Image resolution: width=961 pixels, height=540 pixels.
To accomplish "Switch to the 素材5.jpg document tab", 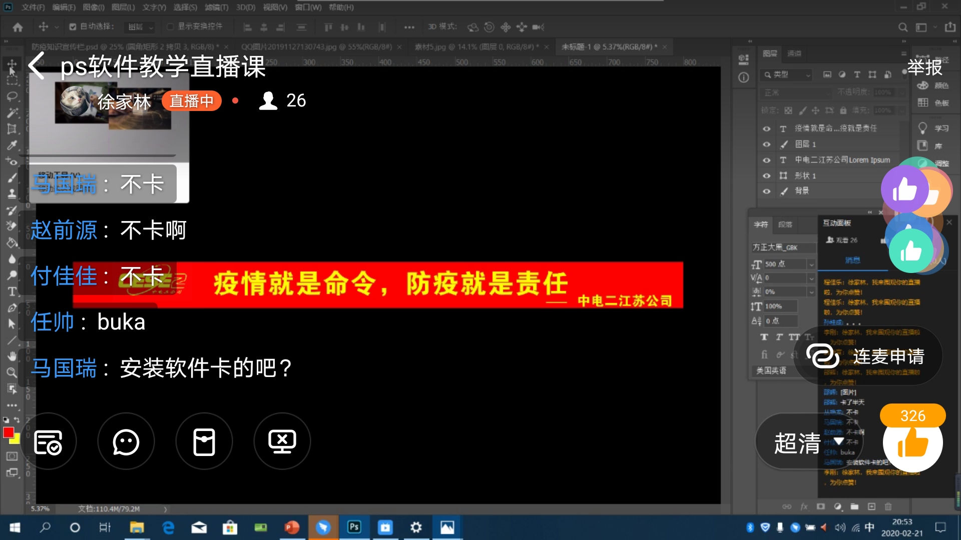I will coord(476,46).
